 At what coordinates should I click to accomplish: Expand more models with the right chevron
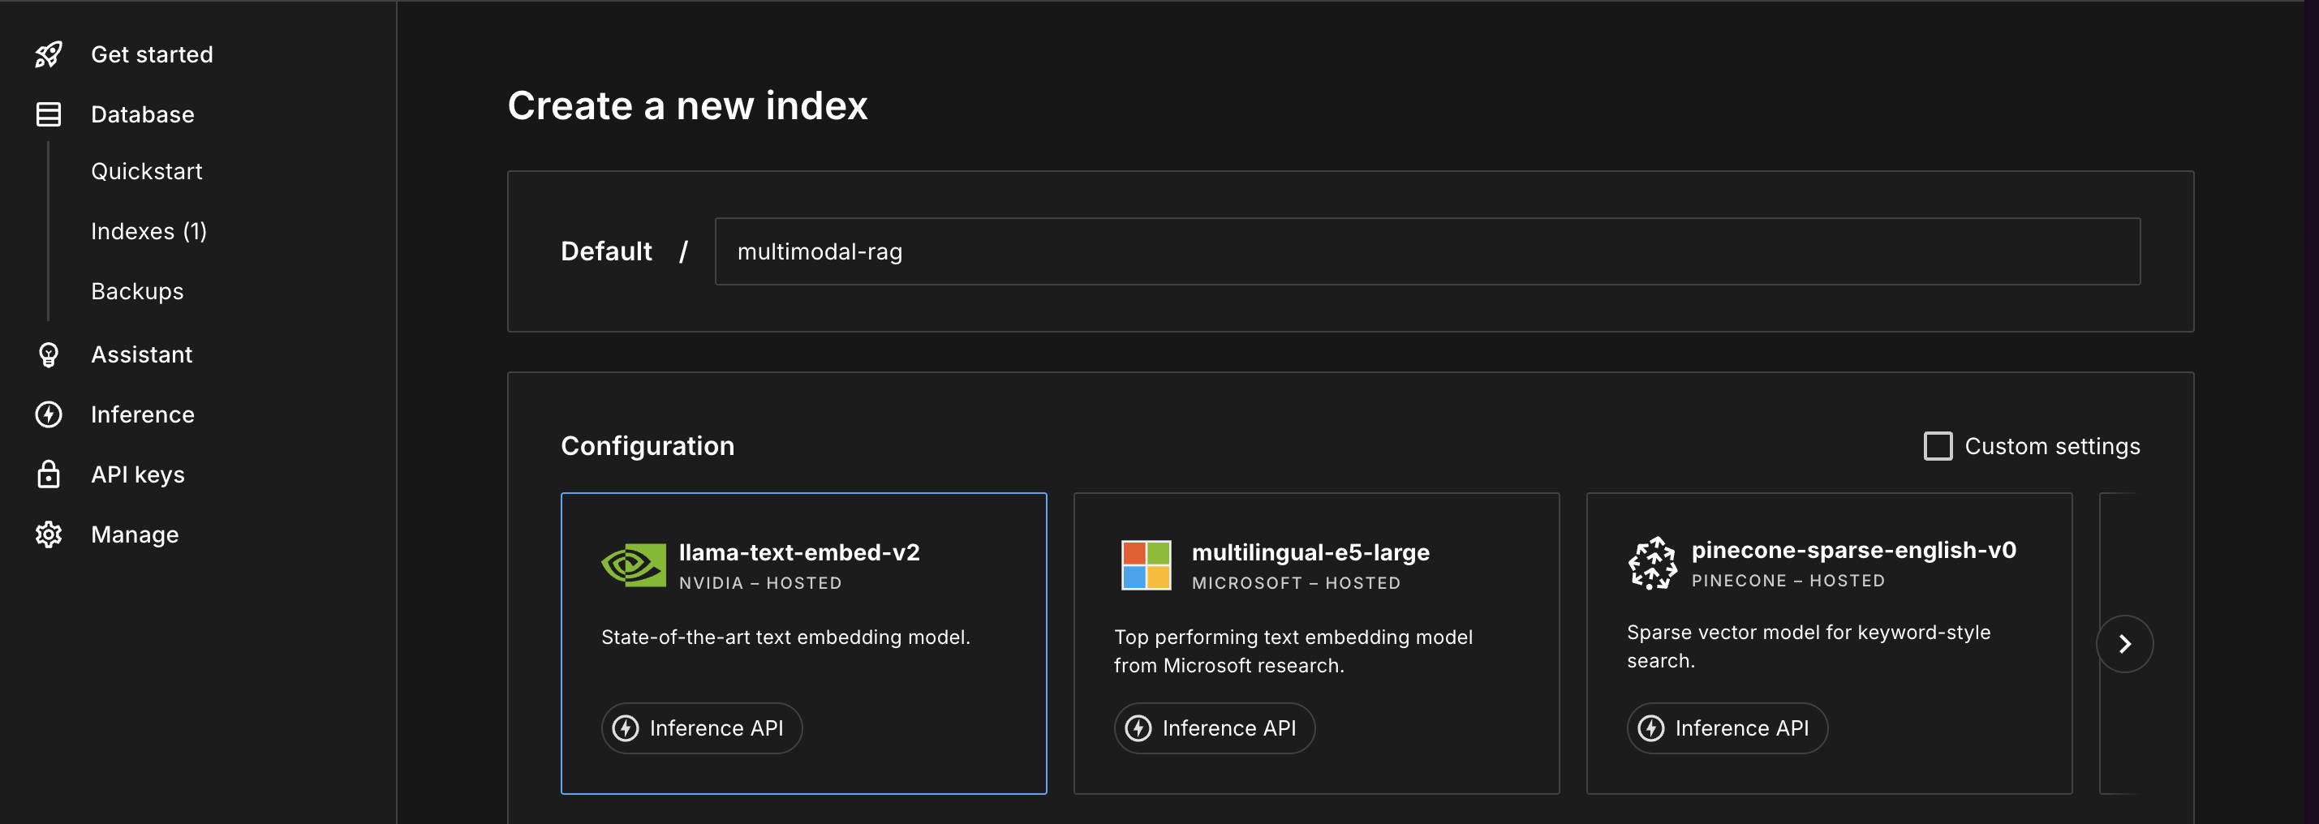point(2125,643)
